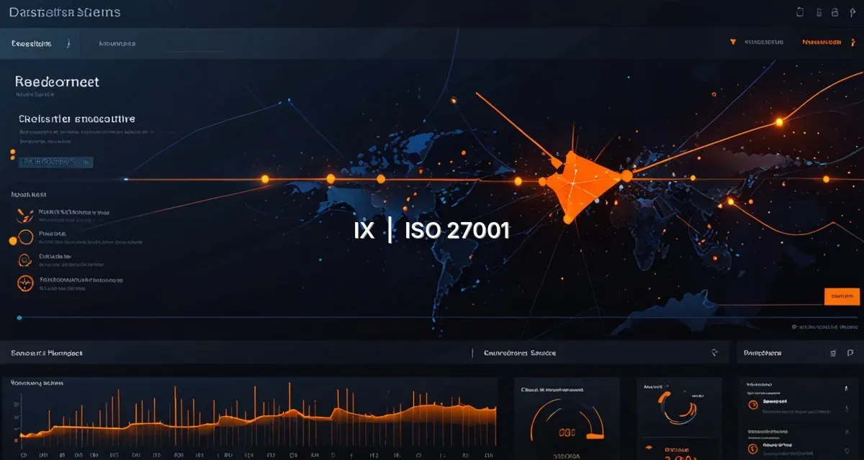Click the orange funnel filter icon

pyautogui.click(x=733, y=42)
